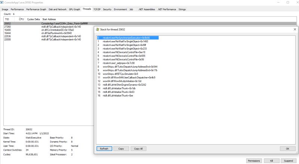Maximize the Properties window
Viewport: 299px width, 164px height.
tap(288, 2)
